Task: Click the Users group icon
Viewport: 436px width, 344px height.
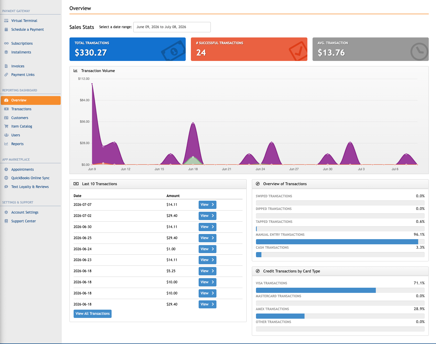Action: (6, 135)
